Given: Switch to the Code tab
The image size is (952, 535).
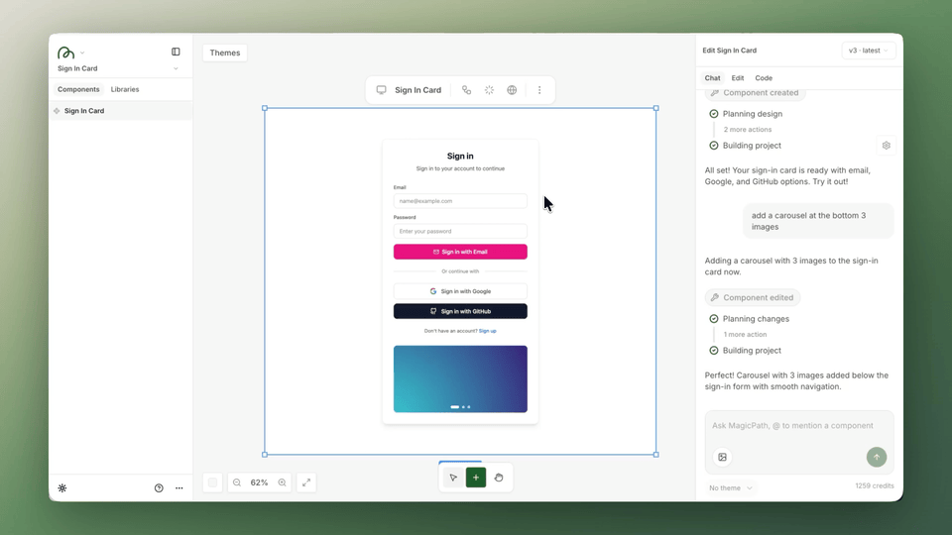Looking at the screenshot, I should click(764, 78).
